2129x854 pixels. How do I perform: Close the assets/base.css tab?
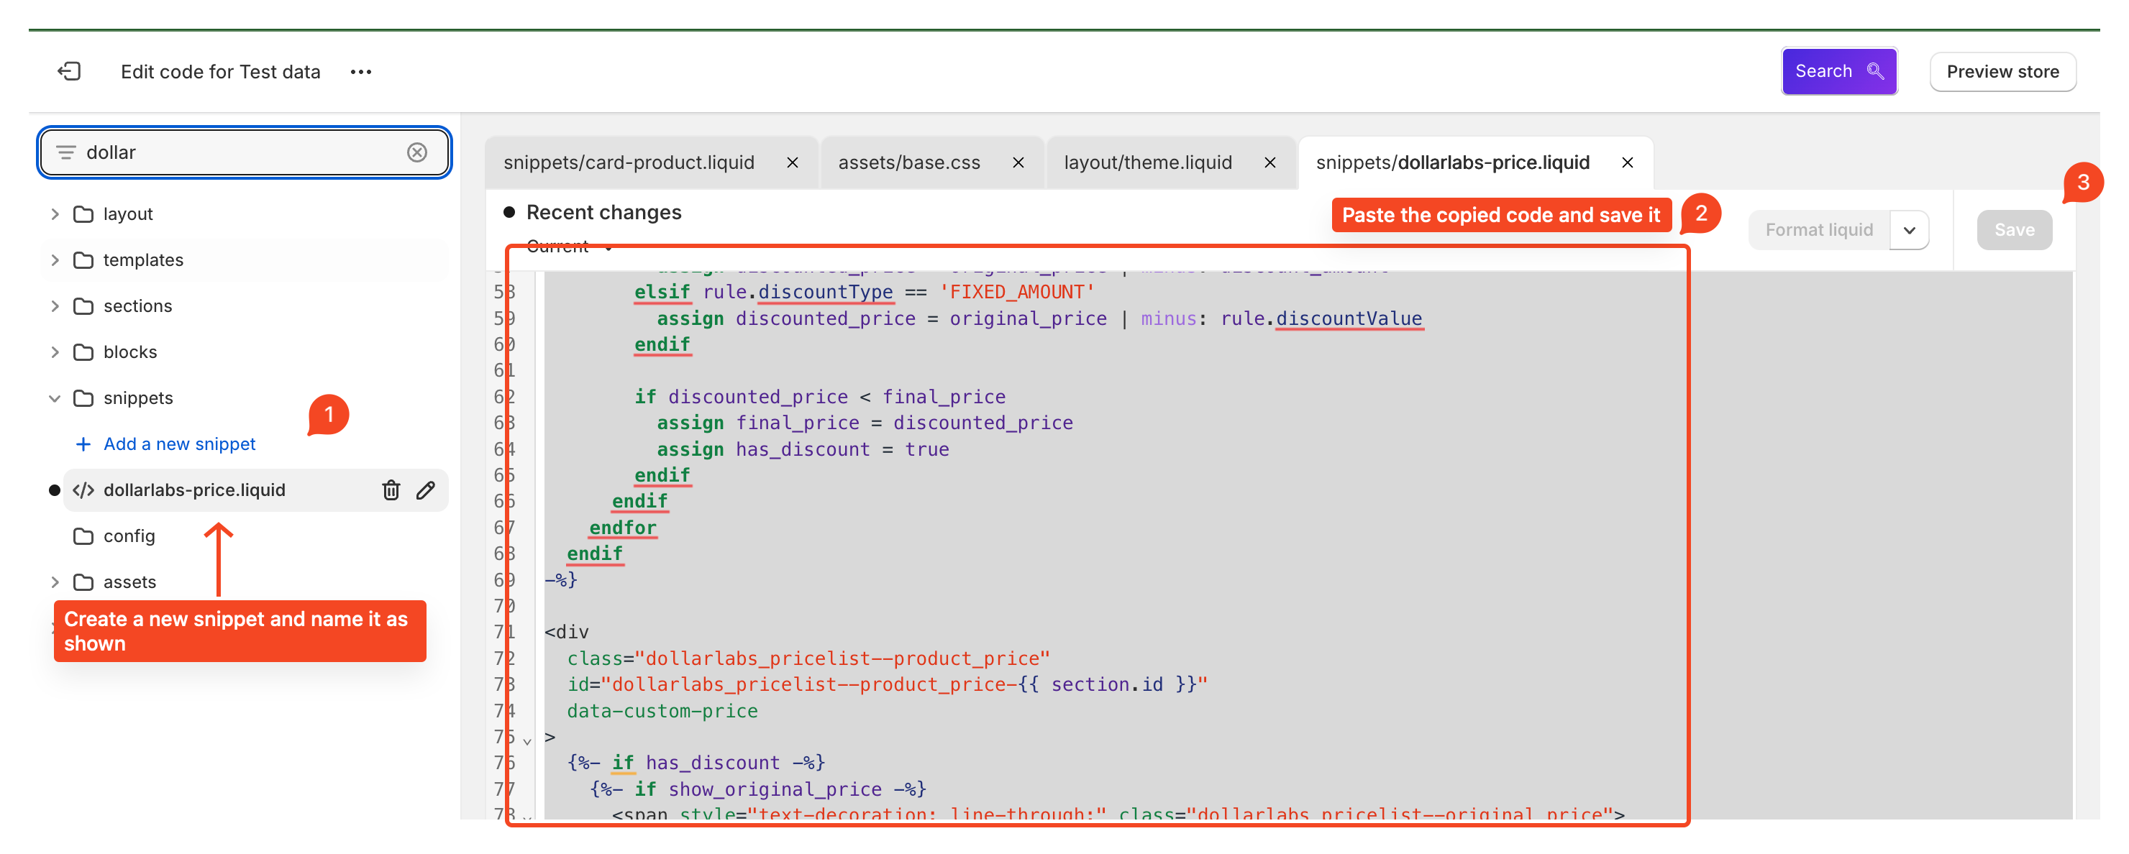(x=1018, y=162)
